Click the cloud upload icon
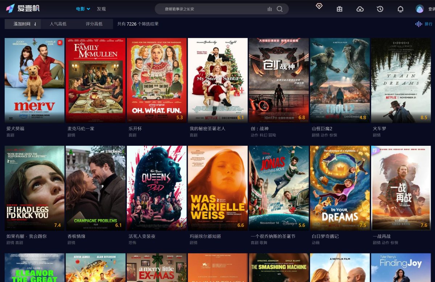The width and height of the screenshot is (435, 282). click(360, 9)
